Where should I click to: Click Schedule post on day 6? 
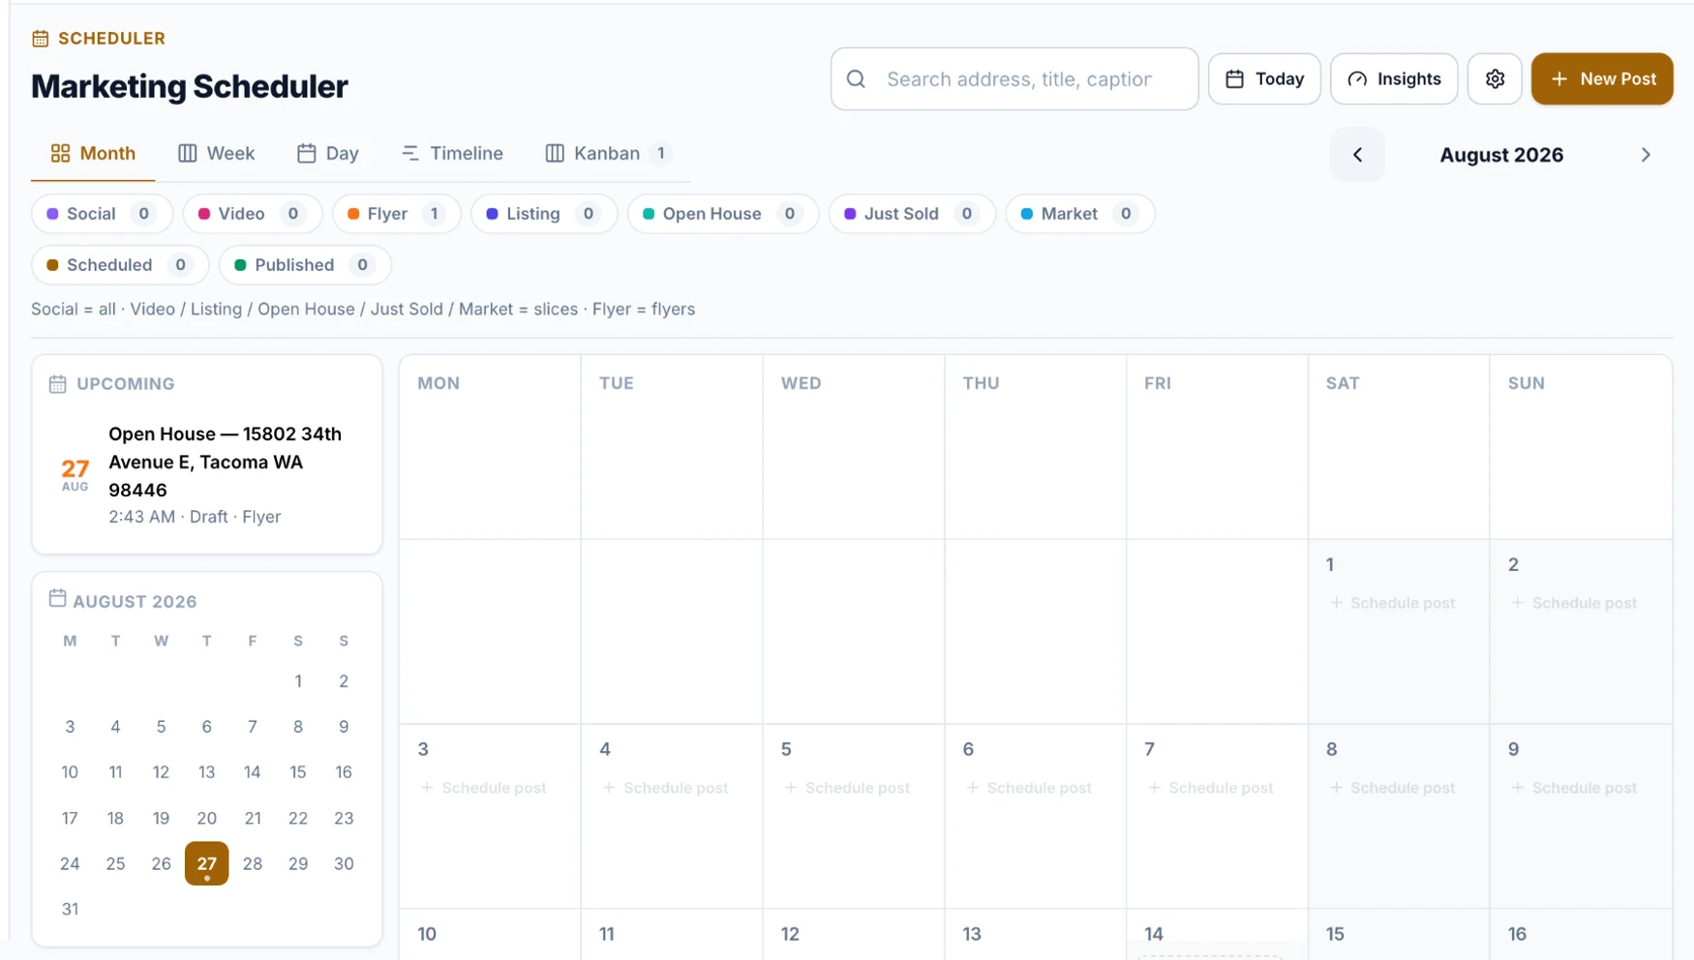pyautogui.click(x=1029, y=788)
